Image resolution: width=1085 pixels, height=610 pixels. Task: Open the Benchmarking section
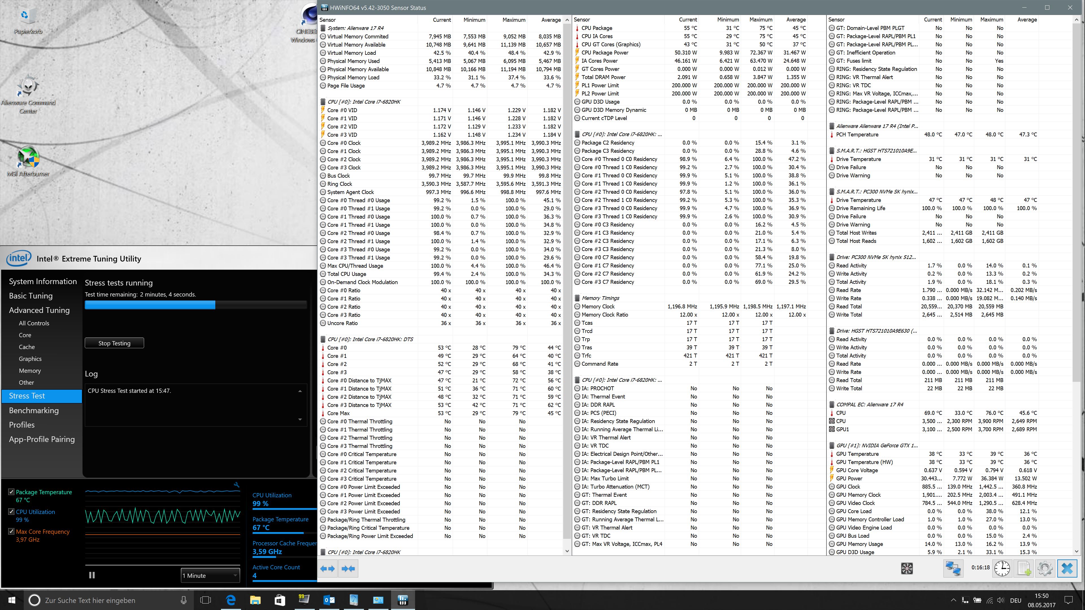[x=34, y=410]
